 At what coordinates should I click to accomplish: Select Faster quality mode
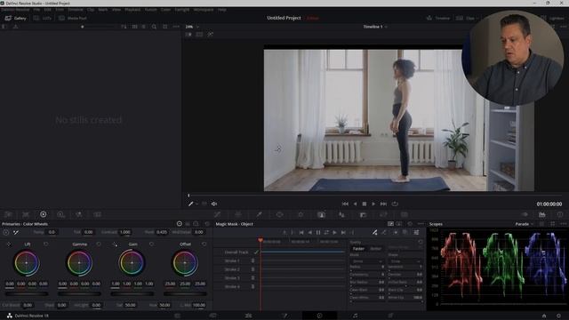[358, 249]
